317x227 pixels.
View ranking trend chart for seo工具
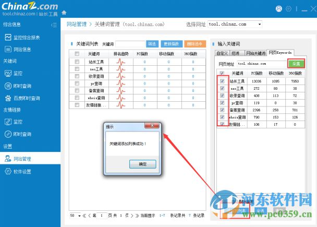tap(120, 69)
